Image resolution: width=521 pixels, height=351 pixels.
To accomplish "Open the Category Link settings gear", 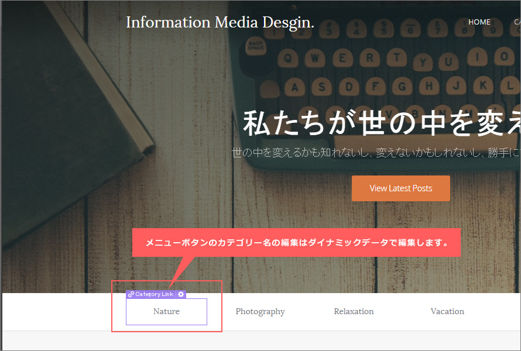I will [181, 294].
